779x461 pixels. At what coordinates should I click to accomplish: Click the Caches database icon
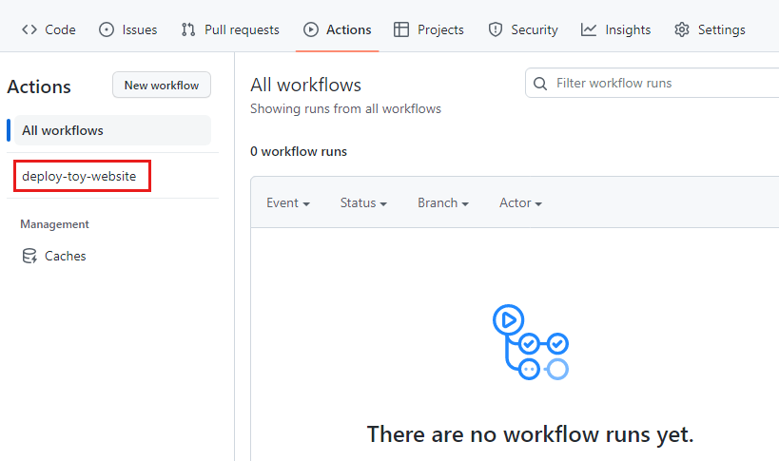point(29,256)
